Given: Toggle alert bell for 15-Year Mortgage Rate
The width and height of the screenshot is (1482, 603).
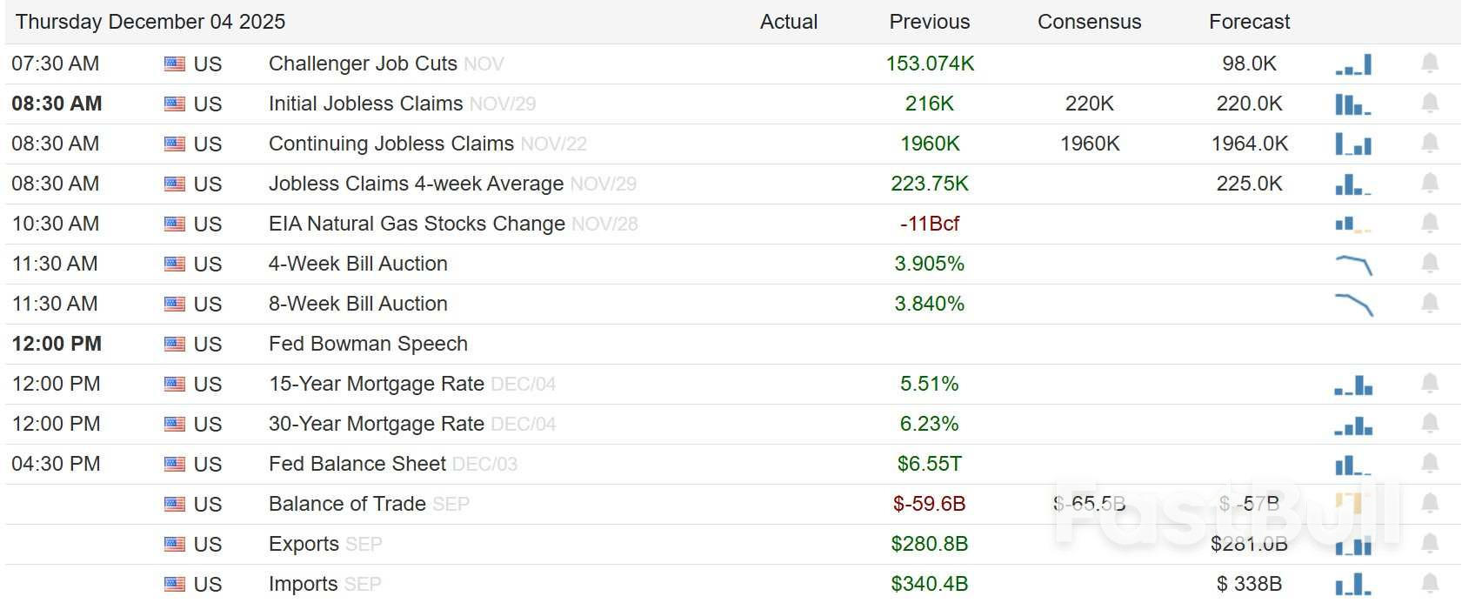Looking at the screenshot, I should tap(1430, 384).
